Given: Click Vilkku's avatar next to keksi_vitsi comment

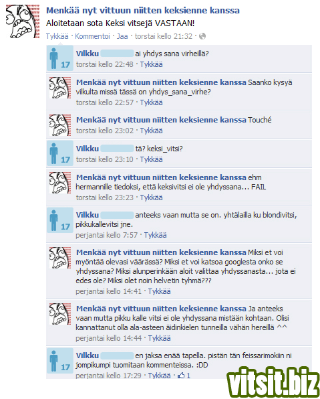Looking at the screenshot, I should pos(60,153).
